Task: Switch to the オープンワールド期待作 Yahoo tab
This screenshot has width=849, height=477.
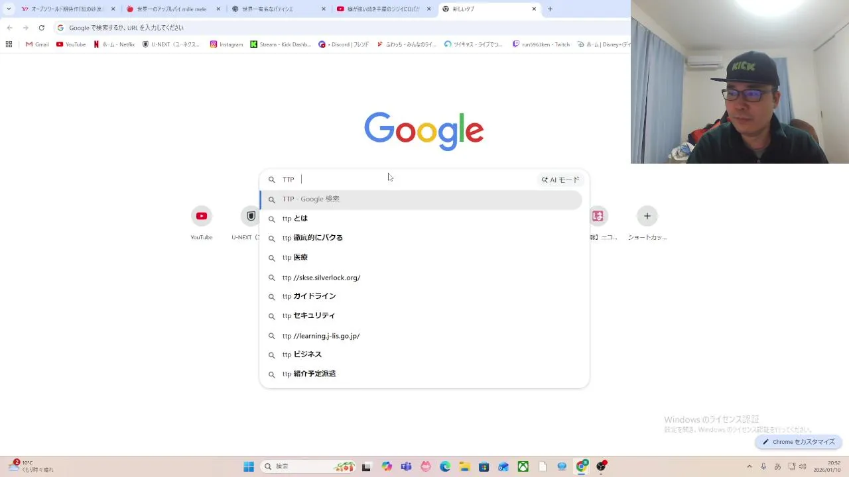Action: tap(68, 9)
